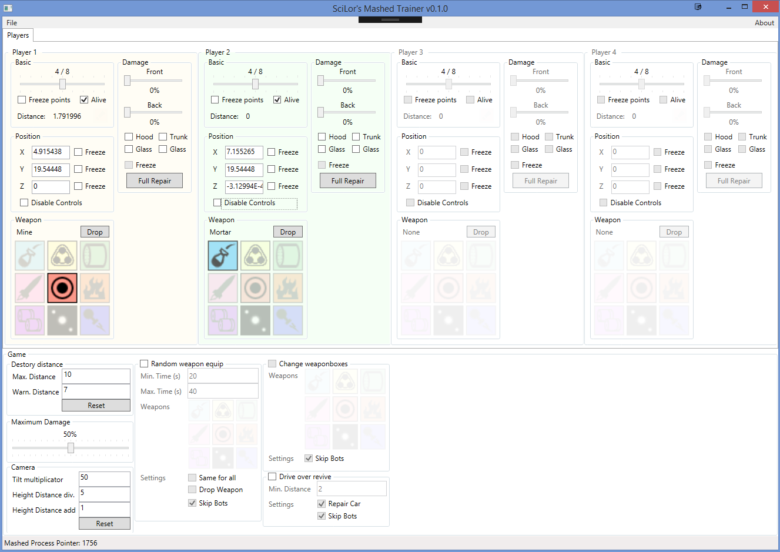Select Player 2 white flash weapon icon
The width and height of the screenshot is (780, 552).
255,320
